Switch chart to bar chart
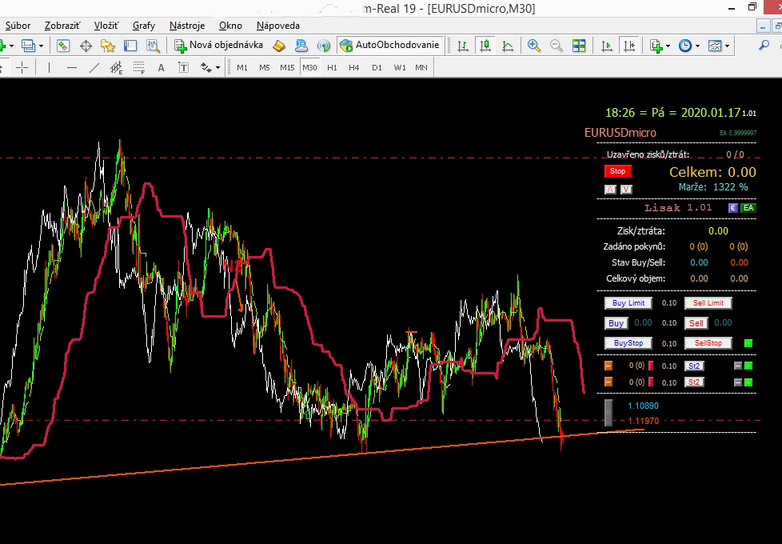782x544 pixels. 463,46
